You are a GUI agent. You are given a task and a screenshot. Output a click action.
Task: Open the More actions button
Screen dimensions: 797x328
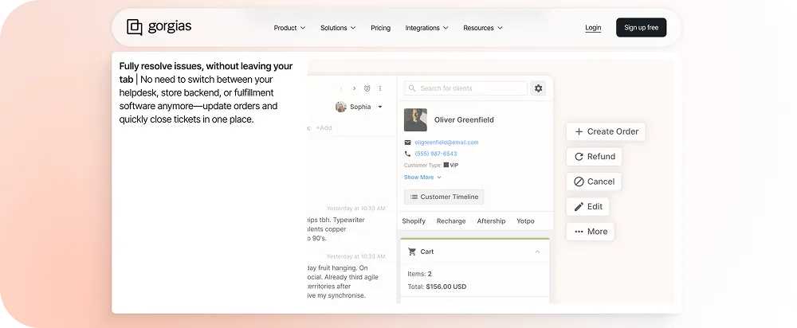tap(591, 232)
